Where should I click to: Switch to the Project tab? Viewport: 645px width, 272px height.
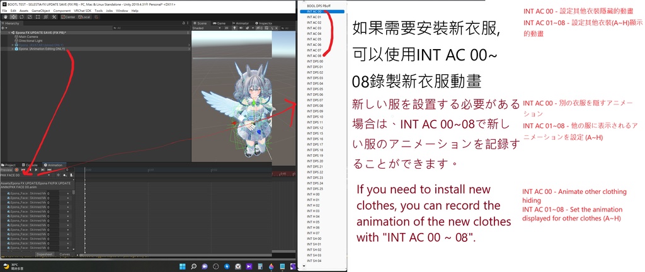[9, 165]
